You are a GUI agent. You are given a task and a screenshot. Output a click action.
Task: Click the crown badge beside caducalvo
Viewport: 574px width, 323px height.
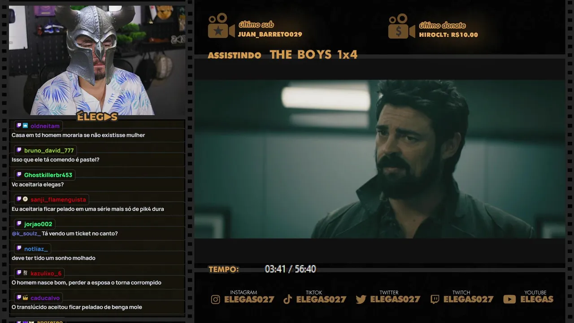26,297
